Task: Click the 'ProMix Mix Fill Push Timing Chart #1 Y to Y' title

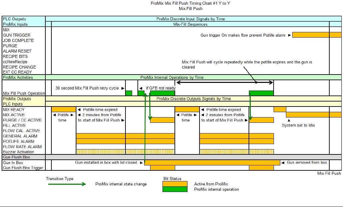Action: [190, 3]
